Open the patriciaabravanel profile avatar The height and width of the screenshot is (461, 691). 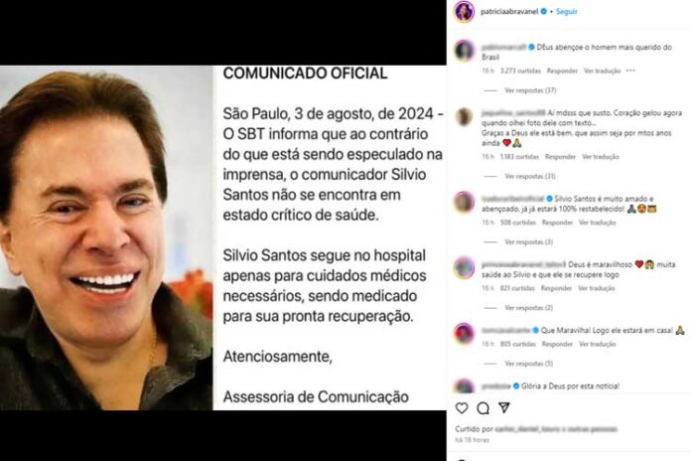coord(464,12)
